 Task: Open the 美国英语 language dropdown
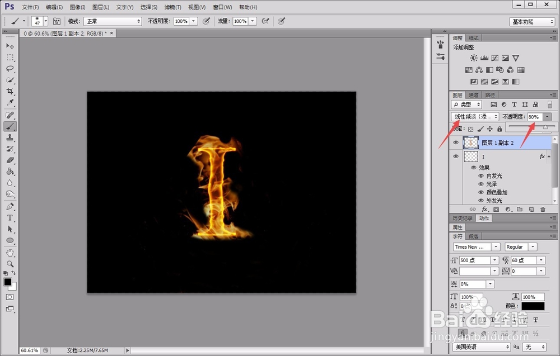click(x=482, y=346)
